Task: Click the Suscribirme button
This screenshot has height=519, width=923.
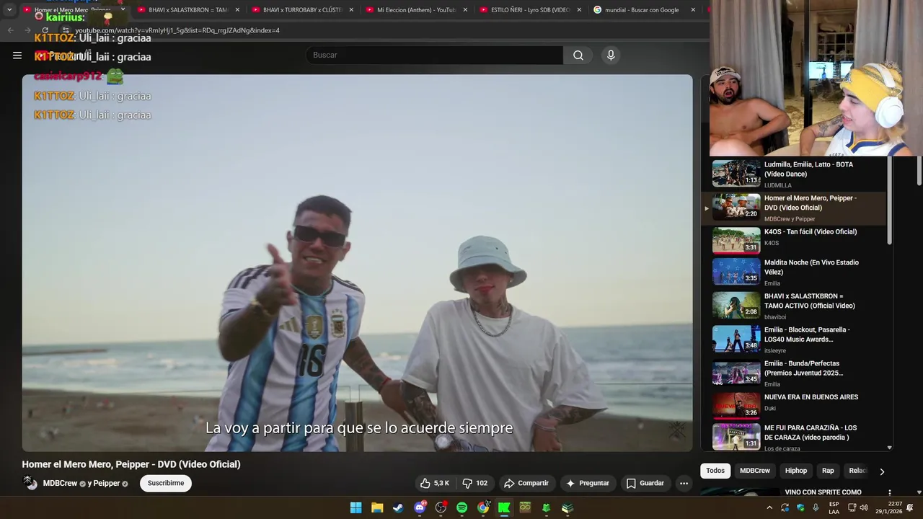Action: click(x=166, y=483)
